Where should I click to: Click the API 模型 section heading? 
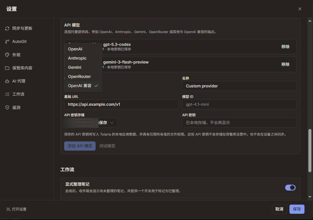[x=72, y=25]
